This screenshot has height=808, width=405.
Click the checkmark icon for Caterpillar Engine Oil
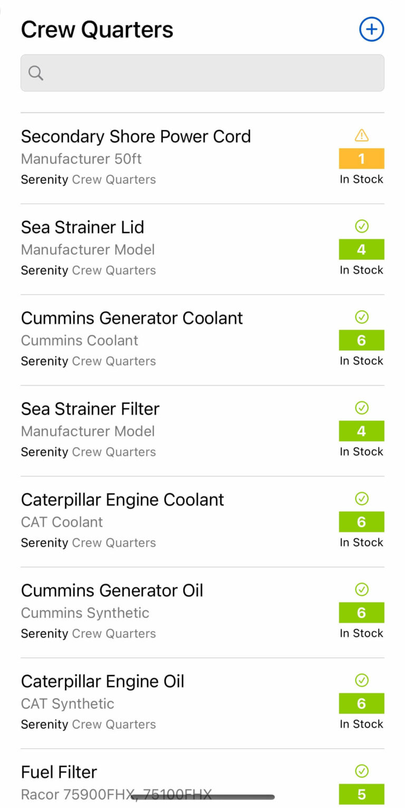[x=361, y=681]
